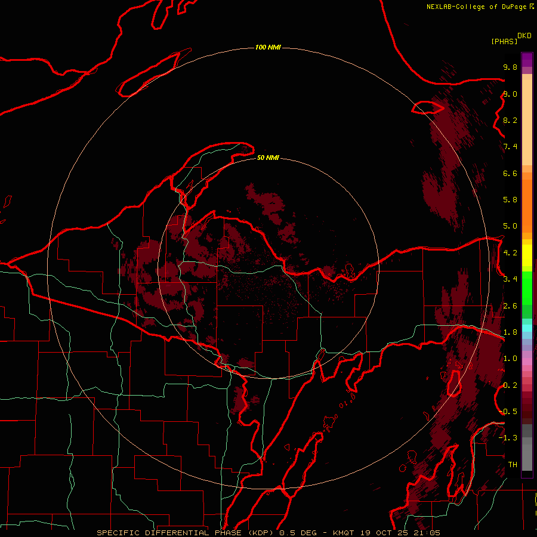Click the Specific Differential Phase product title
Screen dimensions: 537x537
186,533
